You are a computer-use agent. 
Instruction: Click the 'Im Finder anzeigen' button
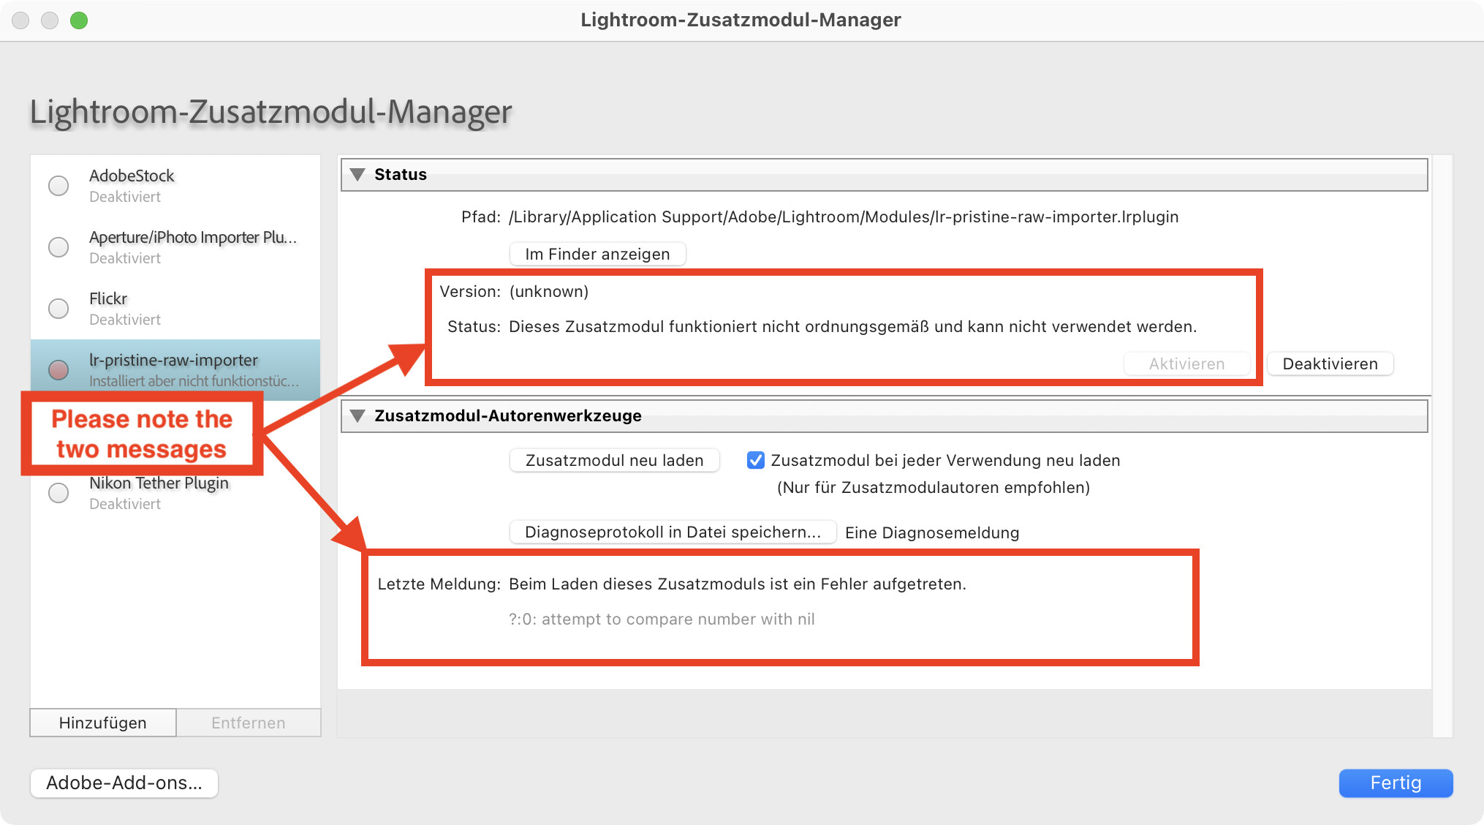click(597, 254)
